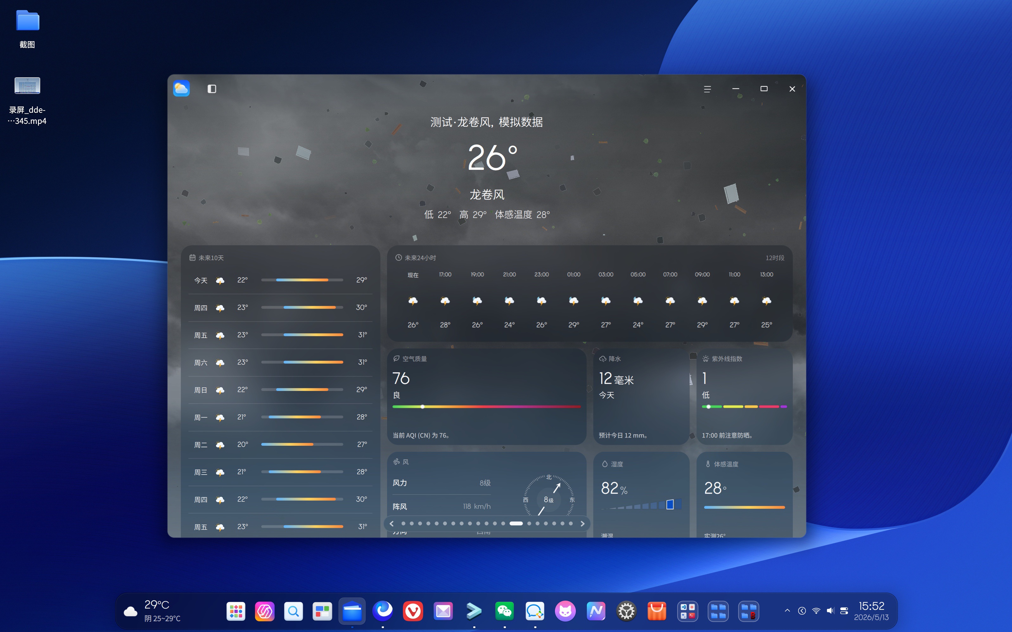1012x632 pixels.
Task: Click the wind direction compass
Action: [x=549, y=499]
